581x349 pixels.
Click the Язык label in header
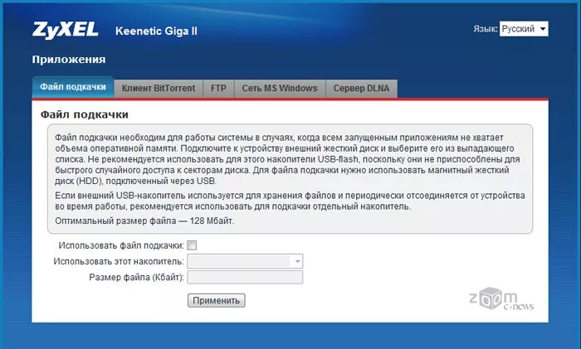pyautogui.click(x=485, y=29)
